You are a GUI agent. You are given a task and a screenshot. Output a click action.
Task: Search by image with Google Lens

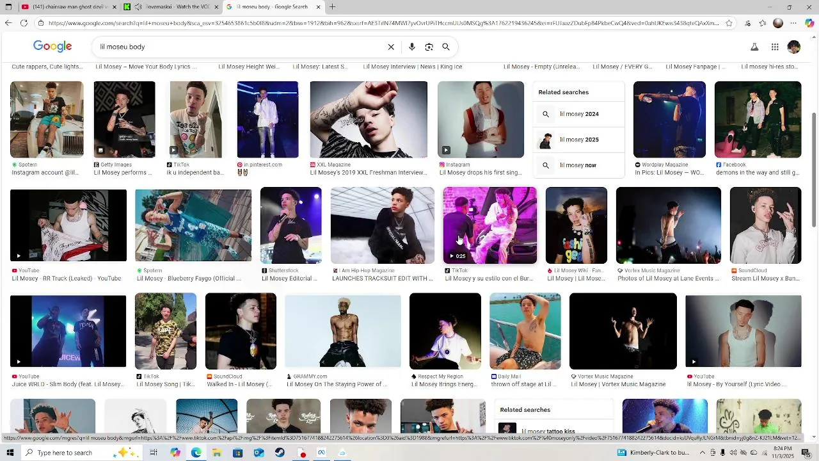pyautogui.click(x=429, y=47)
